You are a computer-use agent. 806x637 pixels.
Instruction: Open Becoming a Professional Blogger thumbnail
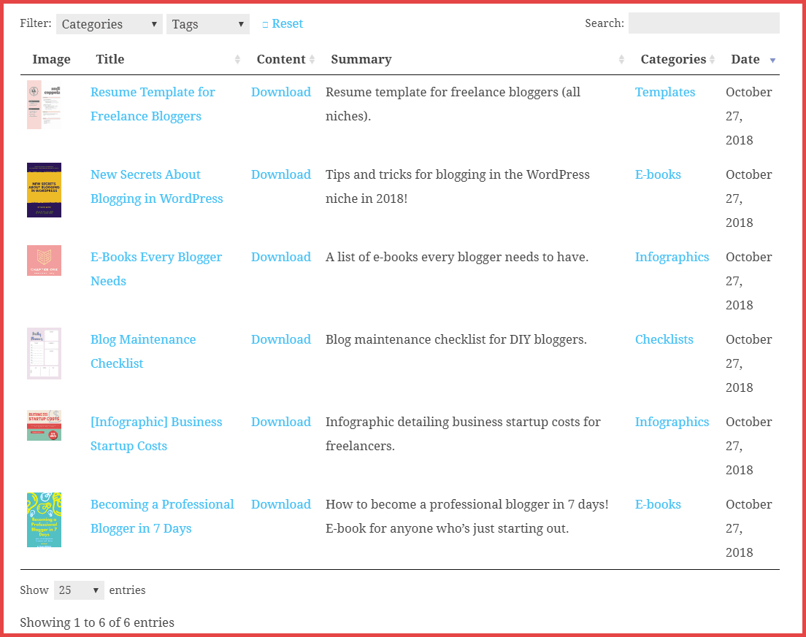pos(45,520)
